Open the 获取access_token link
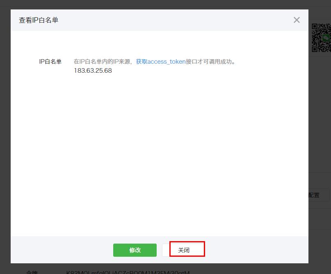The height and width of the screenshot is (274, 331). pos(161,62)
